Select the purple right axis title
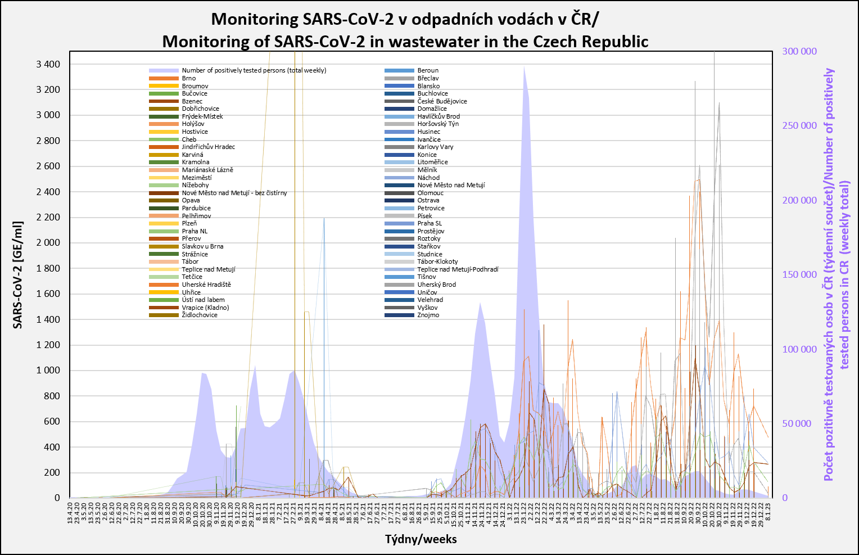The height and width of the screenshot is (555, 859). point(837,274)
